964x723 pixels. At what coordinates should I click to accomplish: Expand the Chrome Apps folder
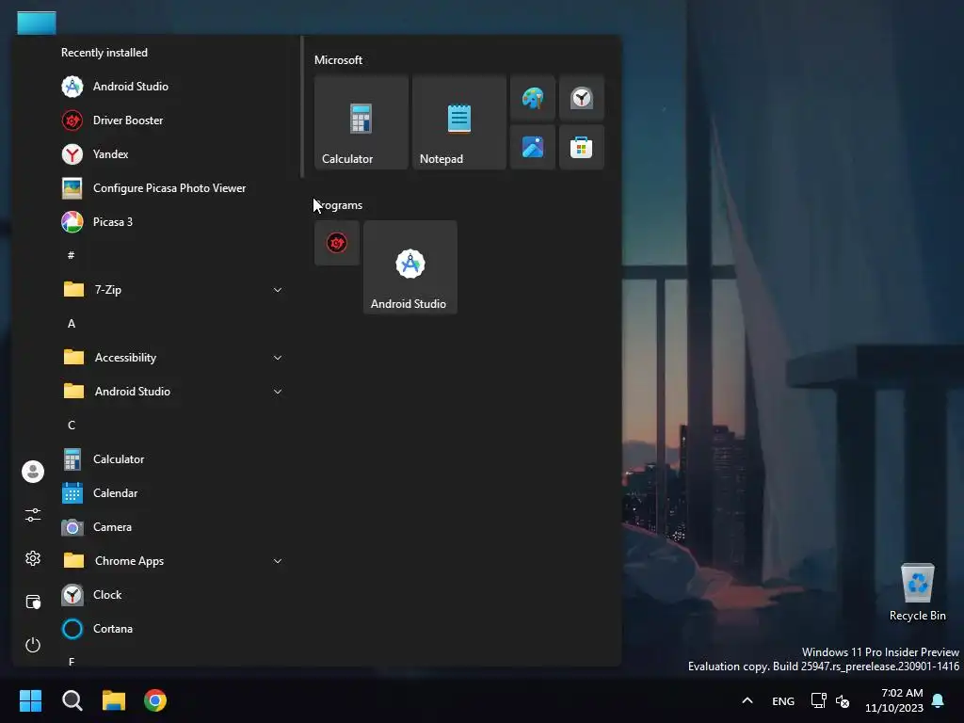(x=172, y=561)
